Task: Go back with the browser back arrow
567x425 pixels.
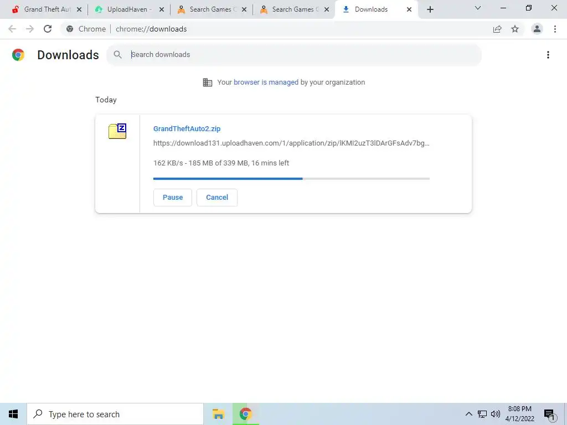Action: point(12,29)
